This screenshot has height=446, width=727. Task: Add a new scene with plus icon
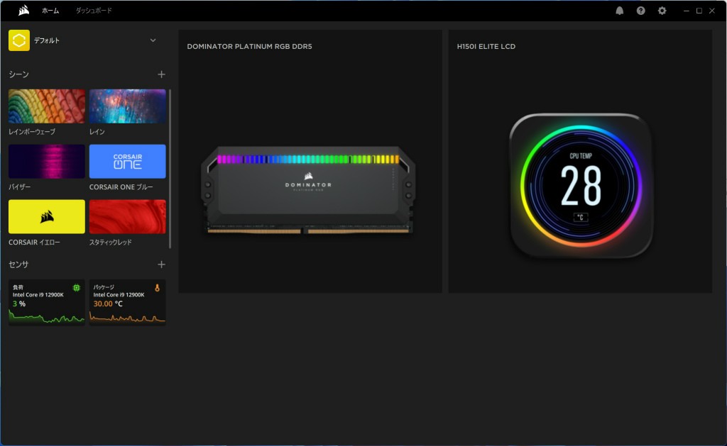161,74
